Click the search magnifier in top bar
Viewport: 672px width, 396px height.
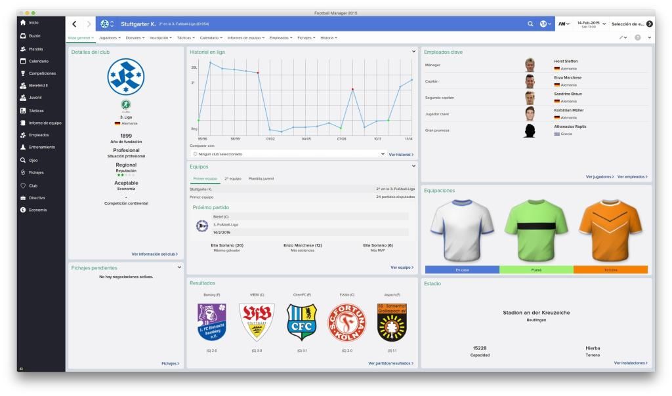tap(531, 24)
